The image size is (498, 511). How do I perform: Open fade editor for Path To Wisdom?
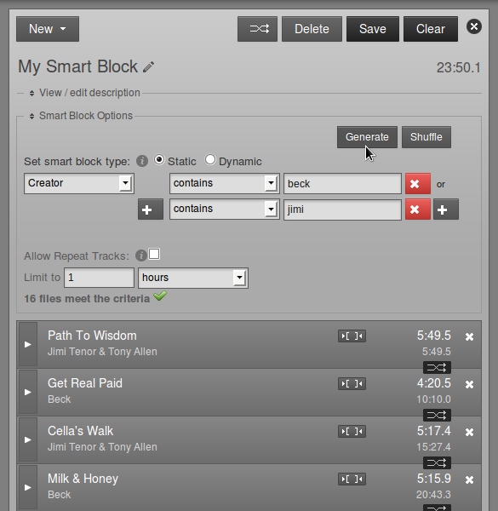coord(352,336)
